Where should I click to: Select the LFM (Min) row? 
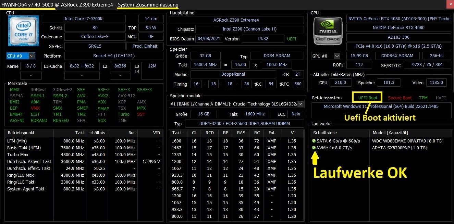coord(84,141)
